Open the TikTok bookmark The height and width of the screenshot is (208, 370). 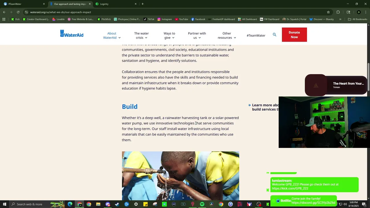point(149,19)
